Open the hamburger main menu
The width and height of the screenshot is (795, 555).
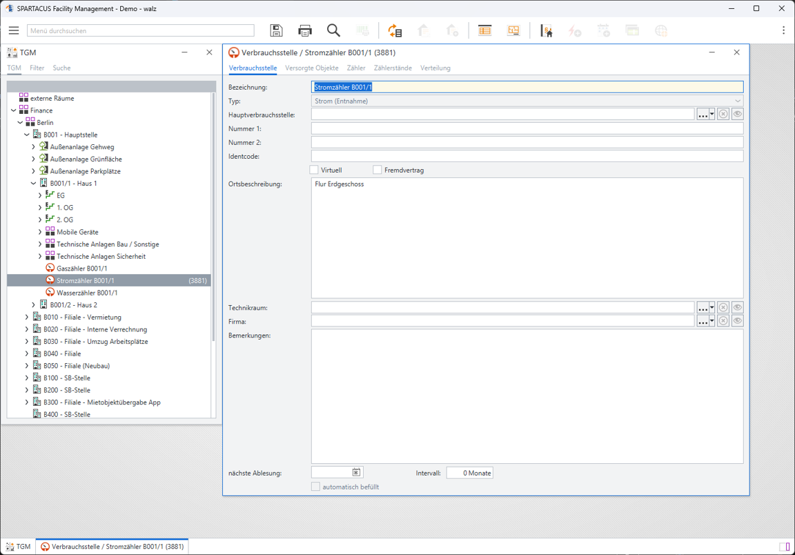click(x=14, y=30)
